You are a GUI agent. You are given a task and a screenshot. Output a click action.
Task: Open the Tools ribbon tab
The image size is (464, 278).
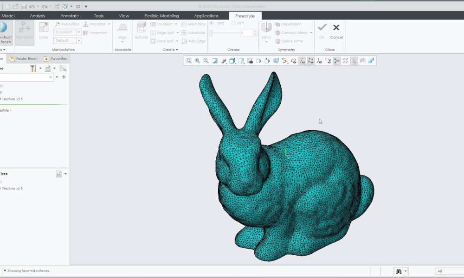99,16
